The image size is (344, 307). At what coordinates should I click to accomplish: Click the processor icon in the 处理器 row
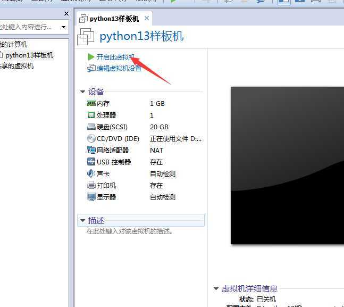coord(91,115)
